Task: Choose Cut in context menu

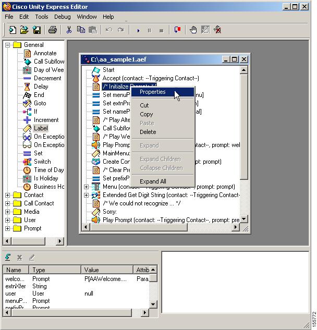Action: tap(163, 105)
